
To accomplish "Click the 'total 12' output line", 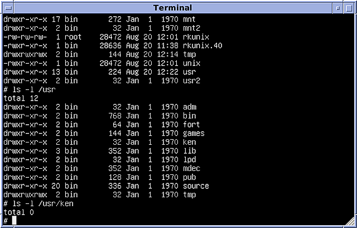I will [x=21, y=98].
